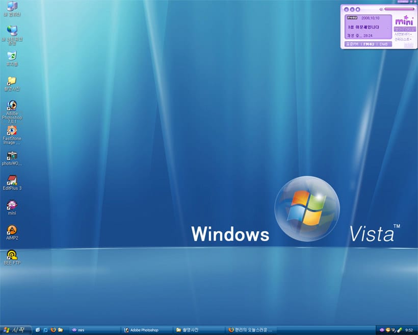Launch the AIMP2 desktop icon
This screenshot has width=418, height=335.
pyautogui.click(x=12, y=230)
